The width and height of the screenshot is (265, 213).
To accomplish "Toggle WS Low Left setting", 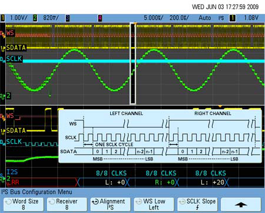I will pos(154,204).
